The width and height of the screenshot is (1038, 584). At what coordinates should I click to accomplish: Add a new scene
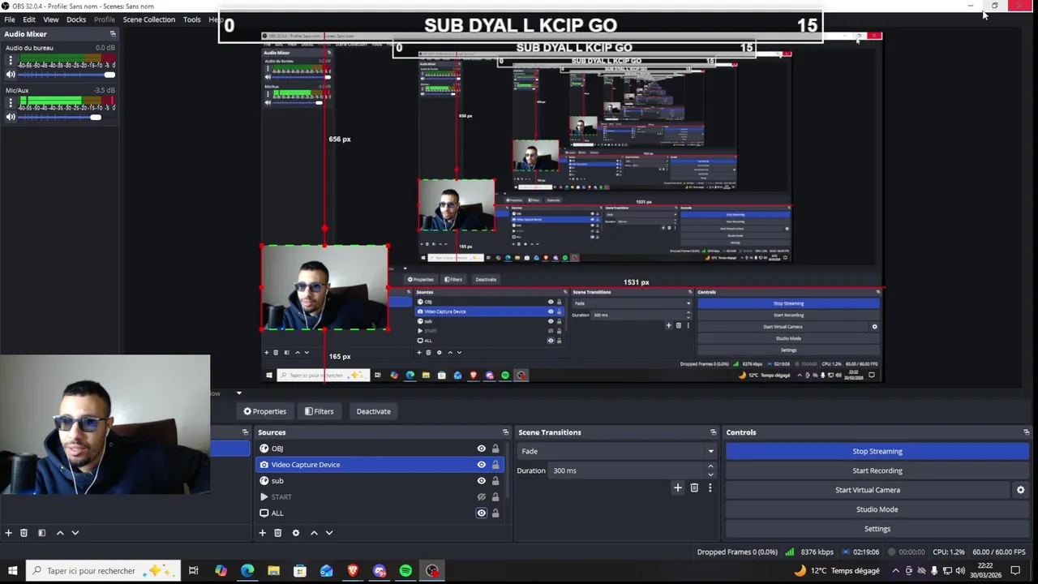(9, 533)
